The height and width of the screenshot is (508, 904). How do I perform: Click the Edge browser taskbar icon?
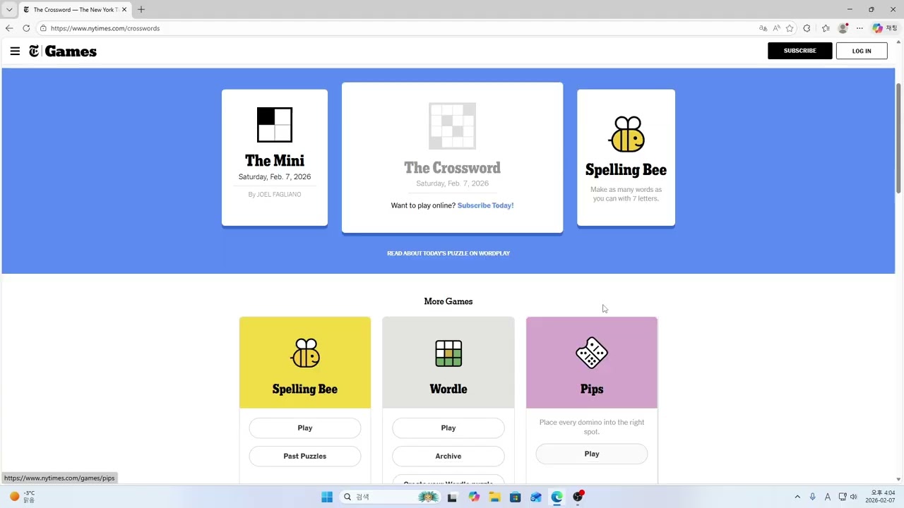coord(557,497)
